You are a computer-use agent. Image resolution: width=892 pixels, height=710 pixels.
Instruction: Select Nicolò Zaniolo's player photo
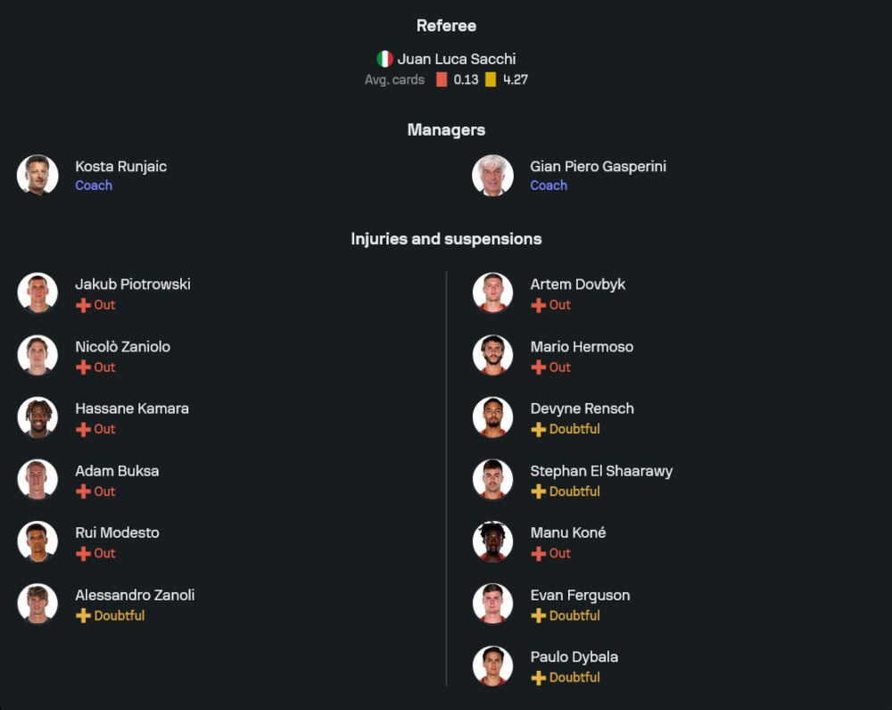point(37,355)
